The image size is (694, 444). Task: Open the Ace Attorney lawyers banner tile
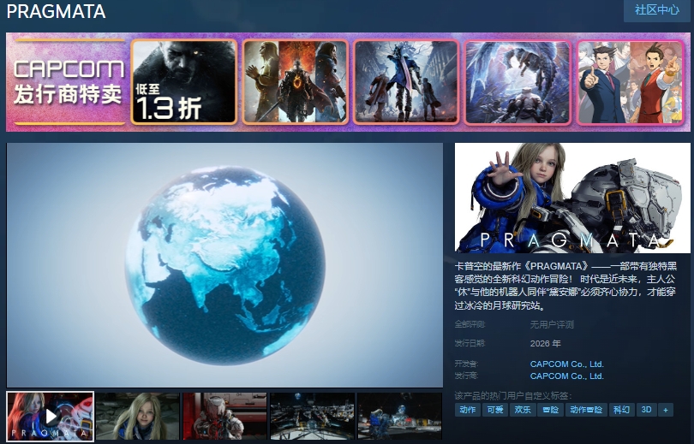631,82
